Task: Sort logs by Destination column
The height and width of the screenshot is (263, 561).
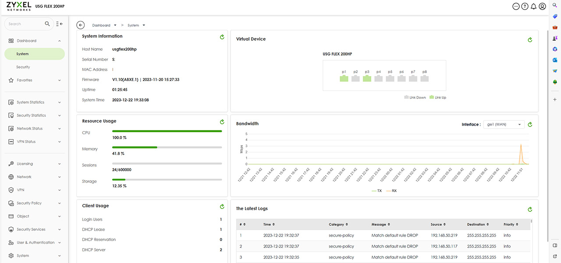Action: (479, 224)
